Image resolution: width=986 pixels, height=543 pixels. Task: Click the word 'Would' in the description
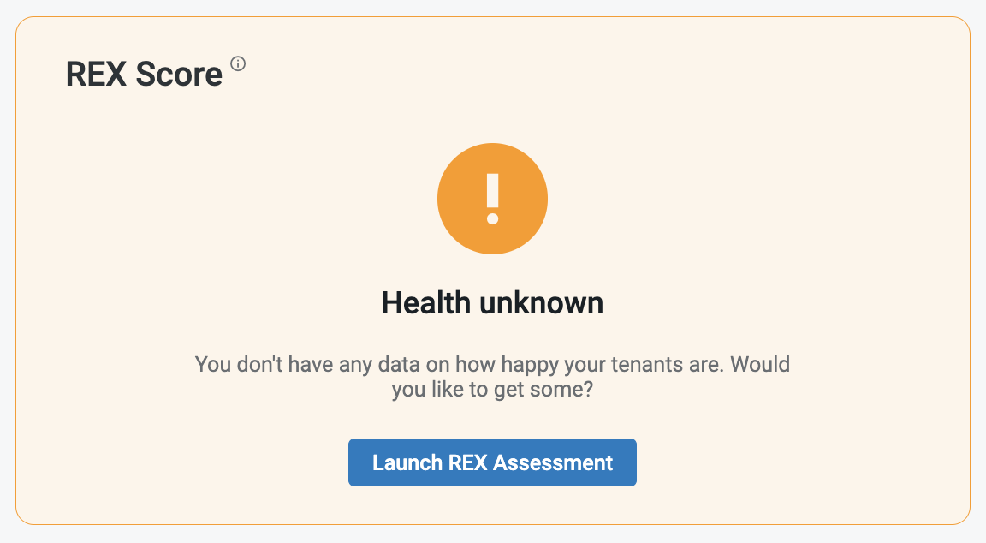coord(760,364)
